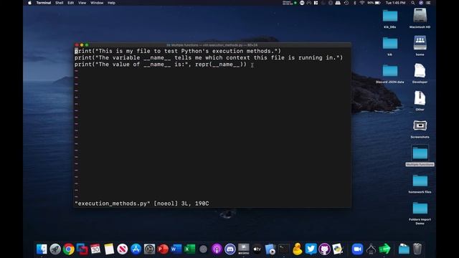The height and width of the screenshot is (258, 459).
Task: Open Google Chrome from the dock
Action: (69, 249)
